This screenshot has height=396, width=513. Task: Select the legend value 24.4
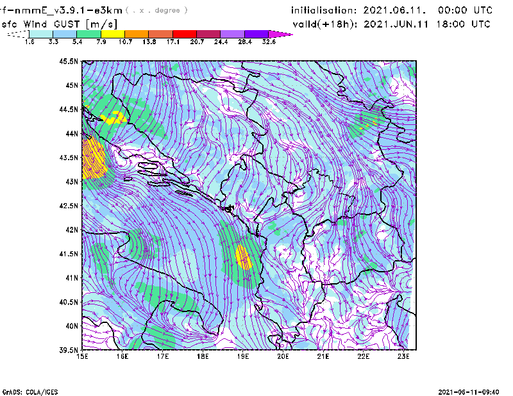coord(221,42)
